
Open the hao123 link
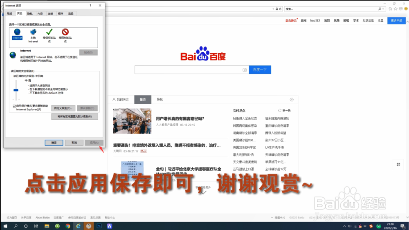pos(315,20)
